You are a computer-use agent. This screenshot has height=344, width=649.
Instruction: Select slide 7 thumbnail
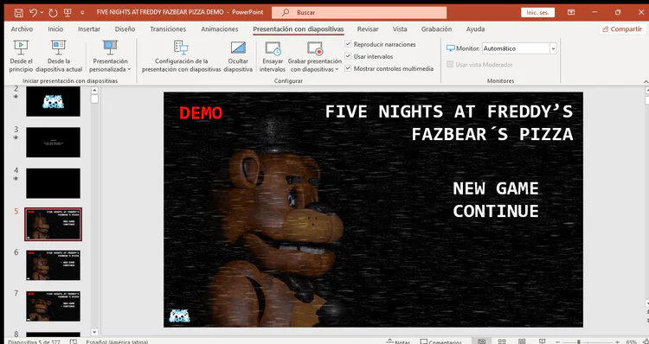[x=54, y=306]
